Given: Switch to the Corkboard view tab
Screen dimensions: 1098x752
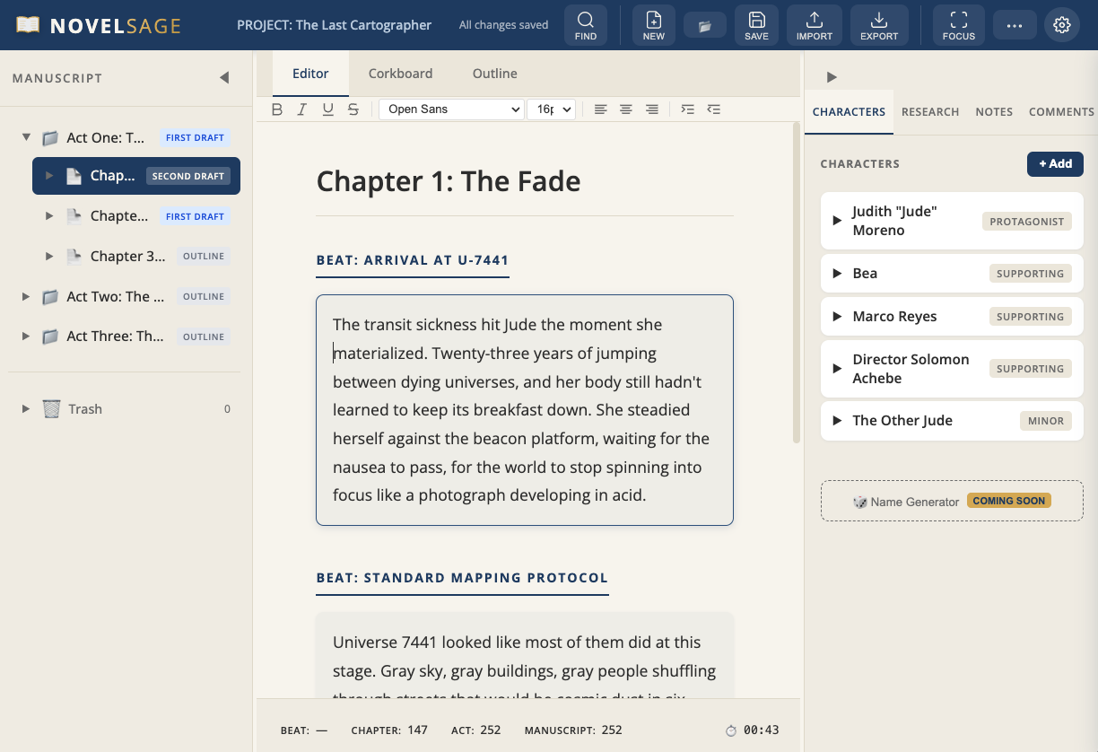Looking at the screenshot, I should (400, 73).
